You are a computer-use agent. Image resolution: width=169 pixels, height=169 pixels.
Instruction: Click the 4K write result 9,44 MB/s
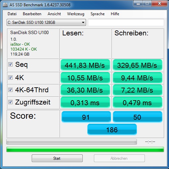point(138,78)
